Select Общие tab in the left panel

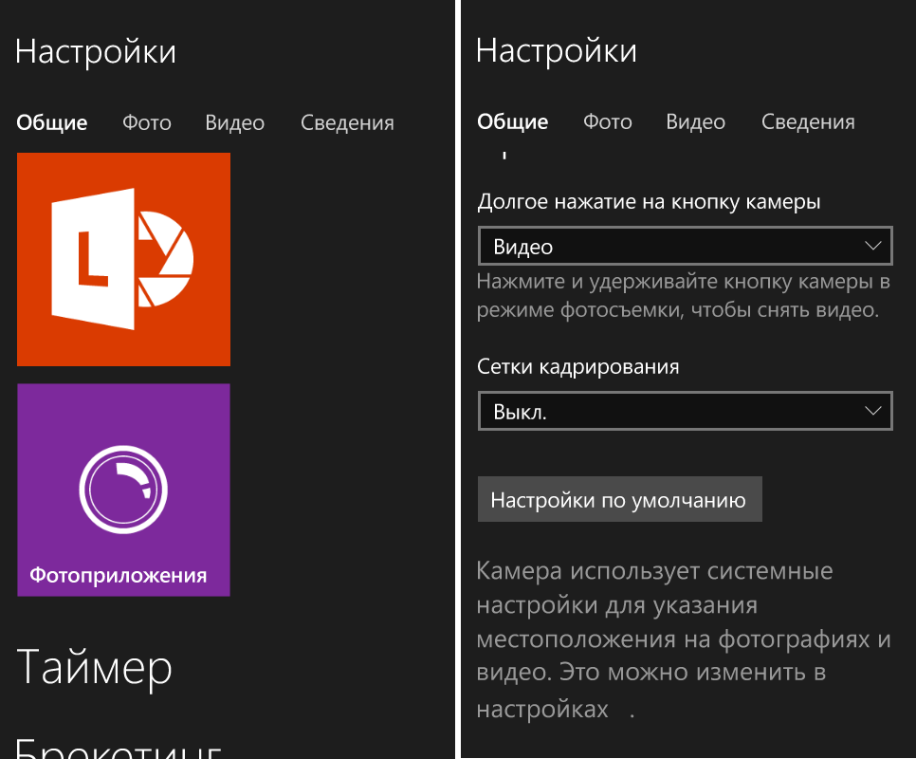pyautogui.click(x=52, y=123)
